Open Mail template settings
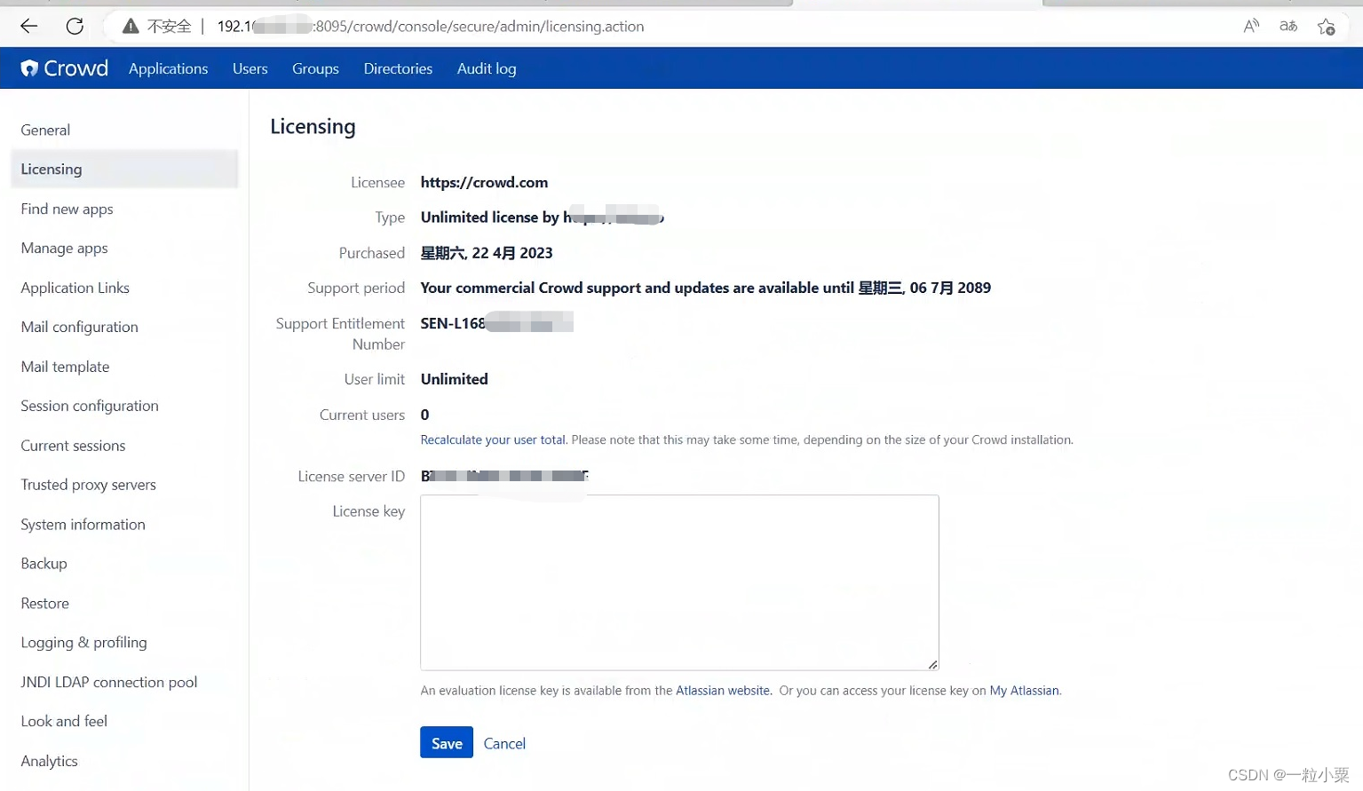The image size is (1363, 791). click(65, 367)
